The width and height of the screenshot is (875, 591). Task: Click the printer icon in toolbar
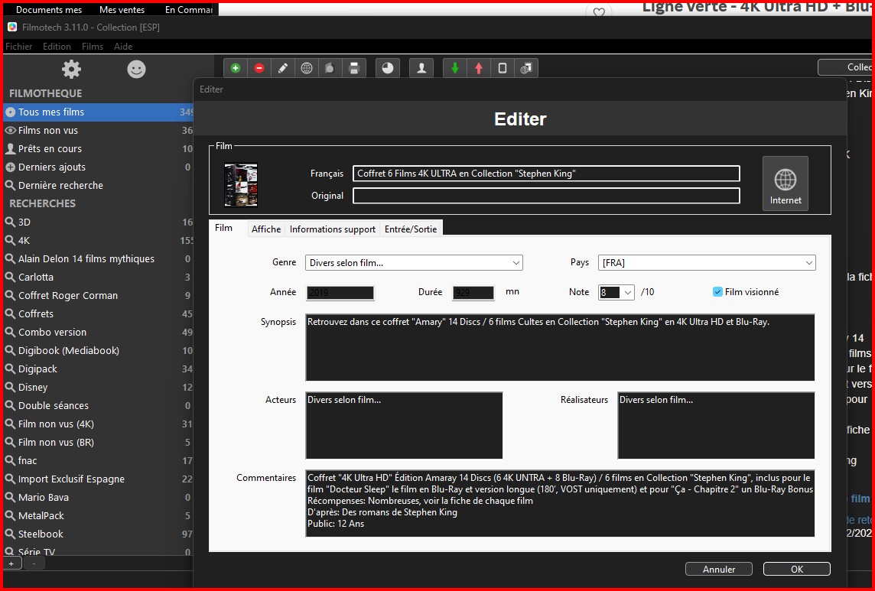tap(353, 68)
